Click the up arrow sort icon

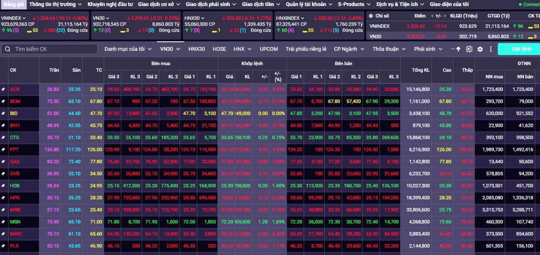(x=458, y=49)
